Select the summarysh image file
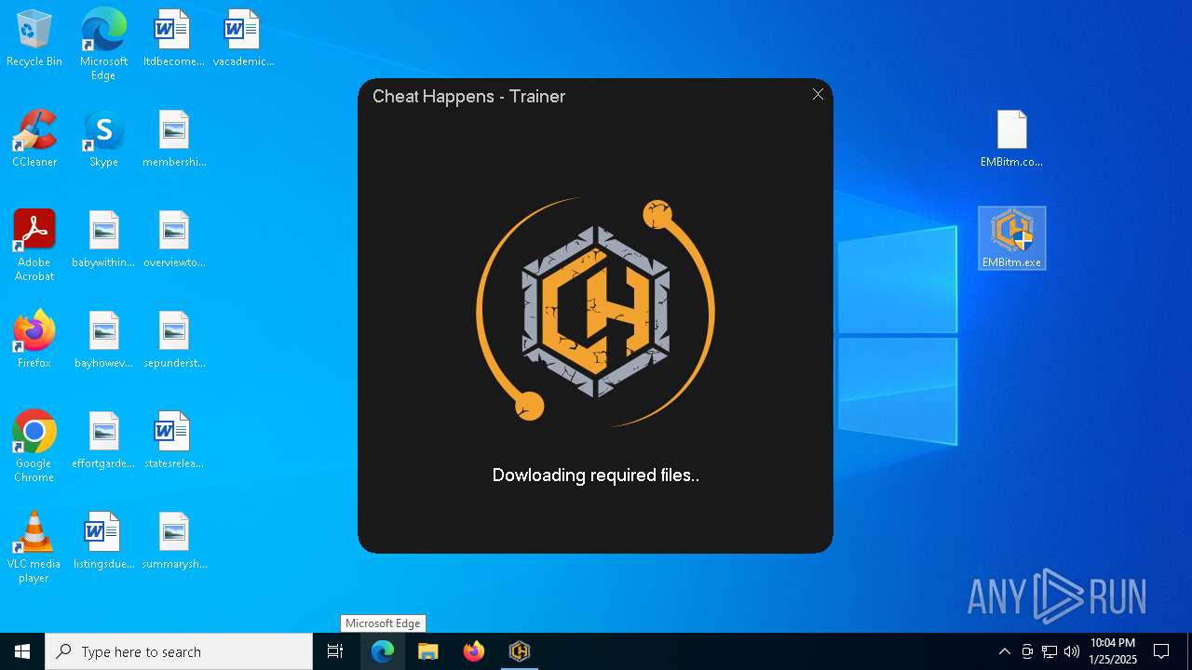The width and height of the screenshot is (1192, 670). point(173,542)
